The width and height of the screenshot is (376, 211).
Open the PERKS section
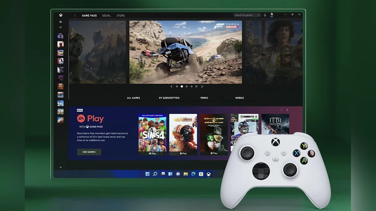204,98
